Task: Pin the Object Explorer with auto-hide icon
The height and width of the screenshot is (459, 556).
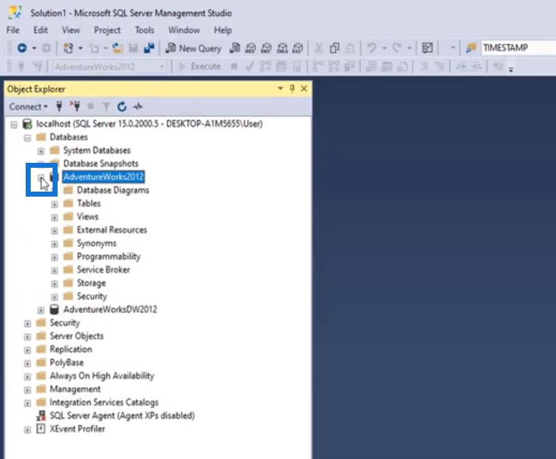Action: 292,89
